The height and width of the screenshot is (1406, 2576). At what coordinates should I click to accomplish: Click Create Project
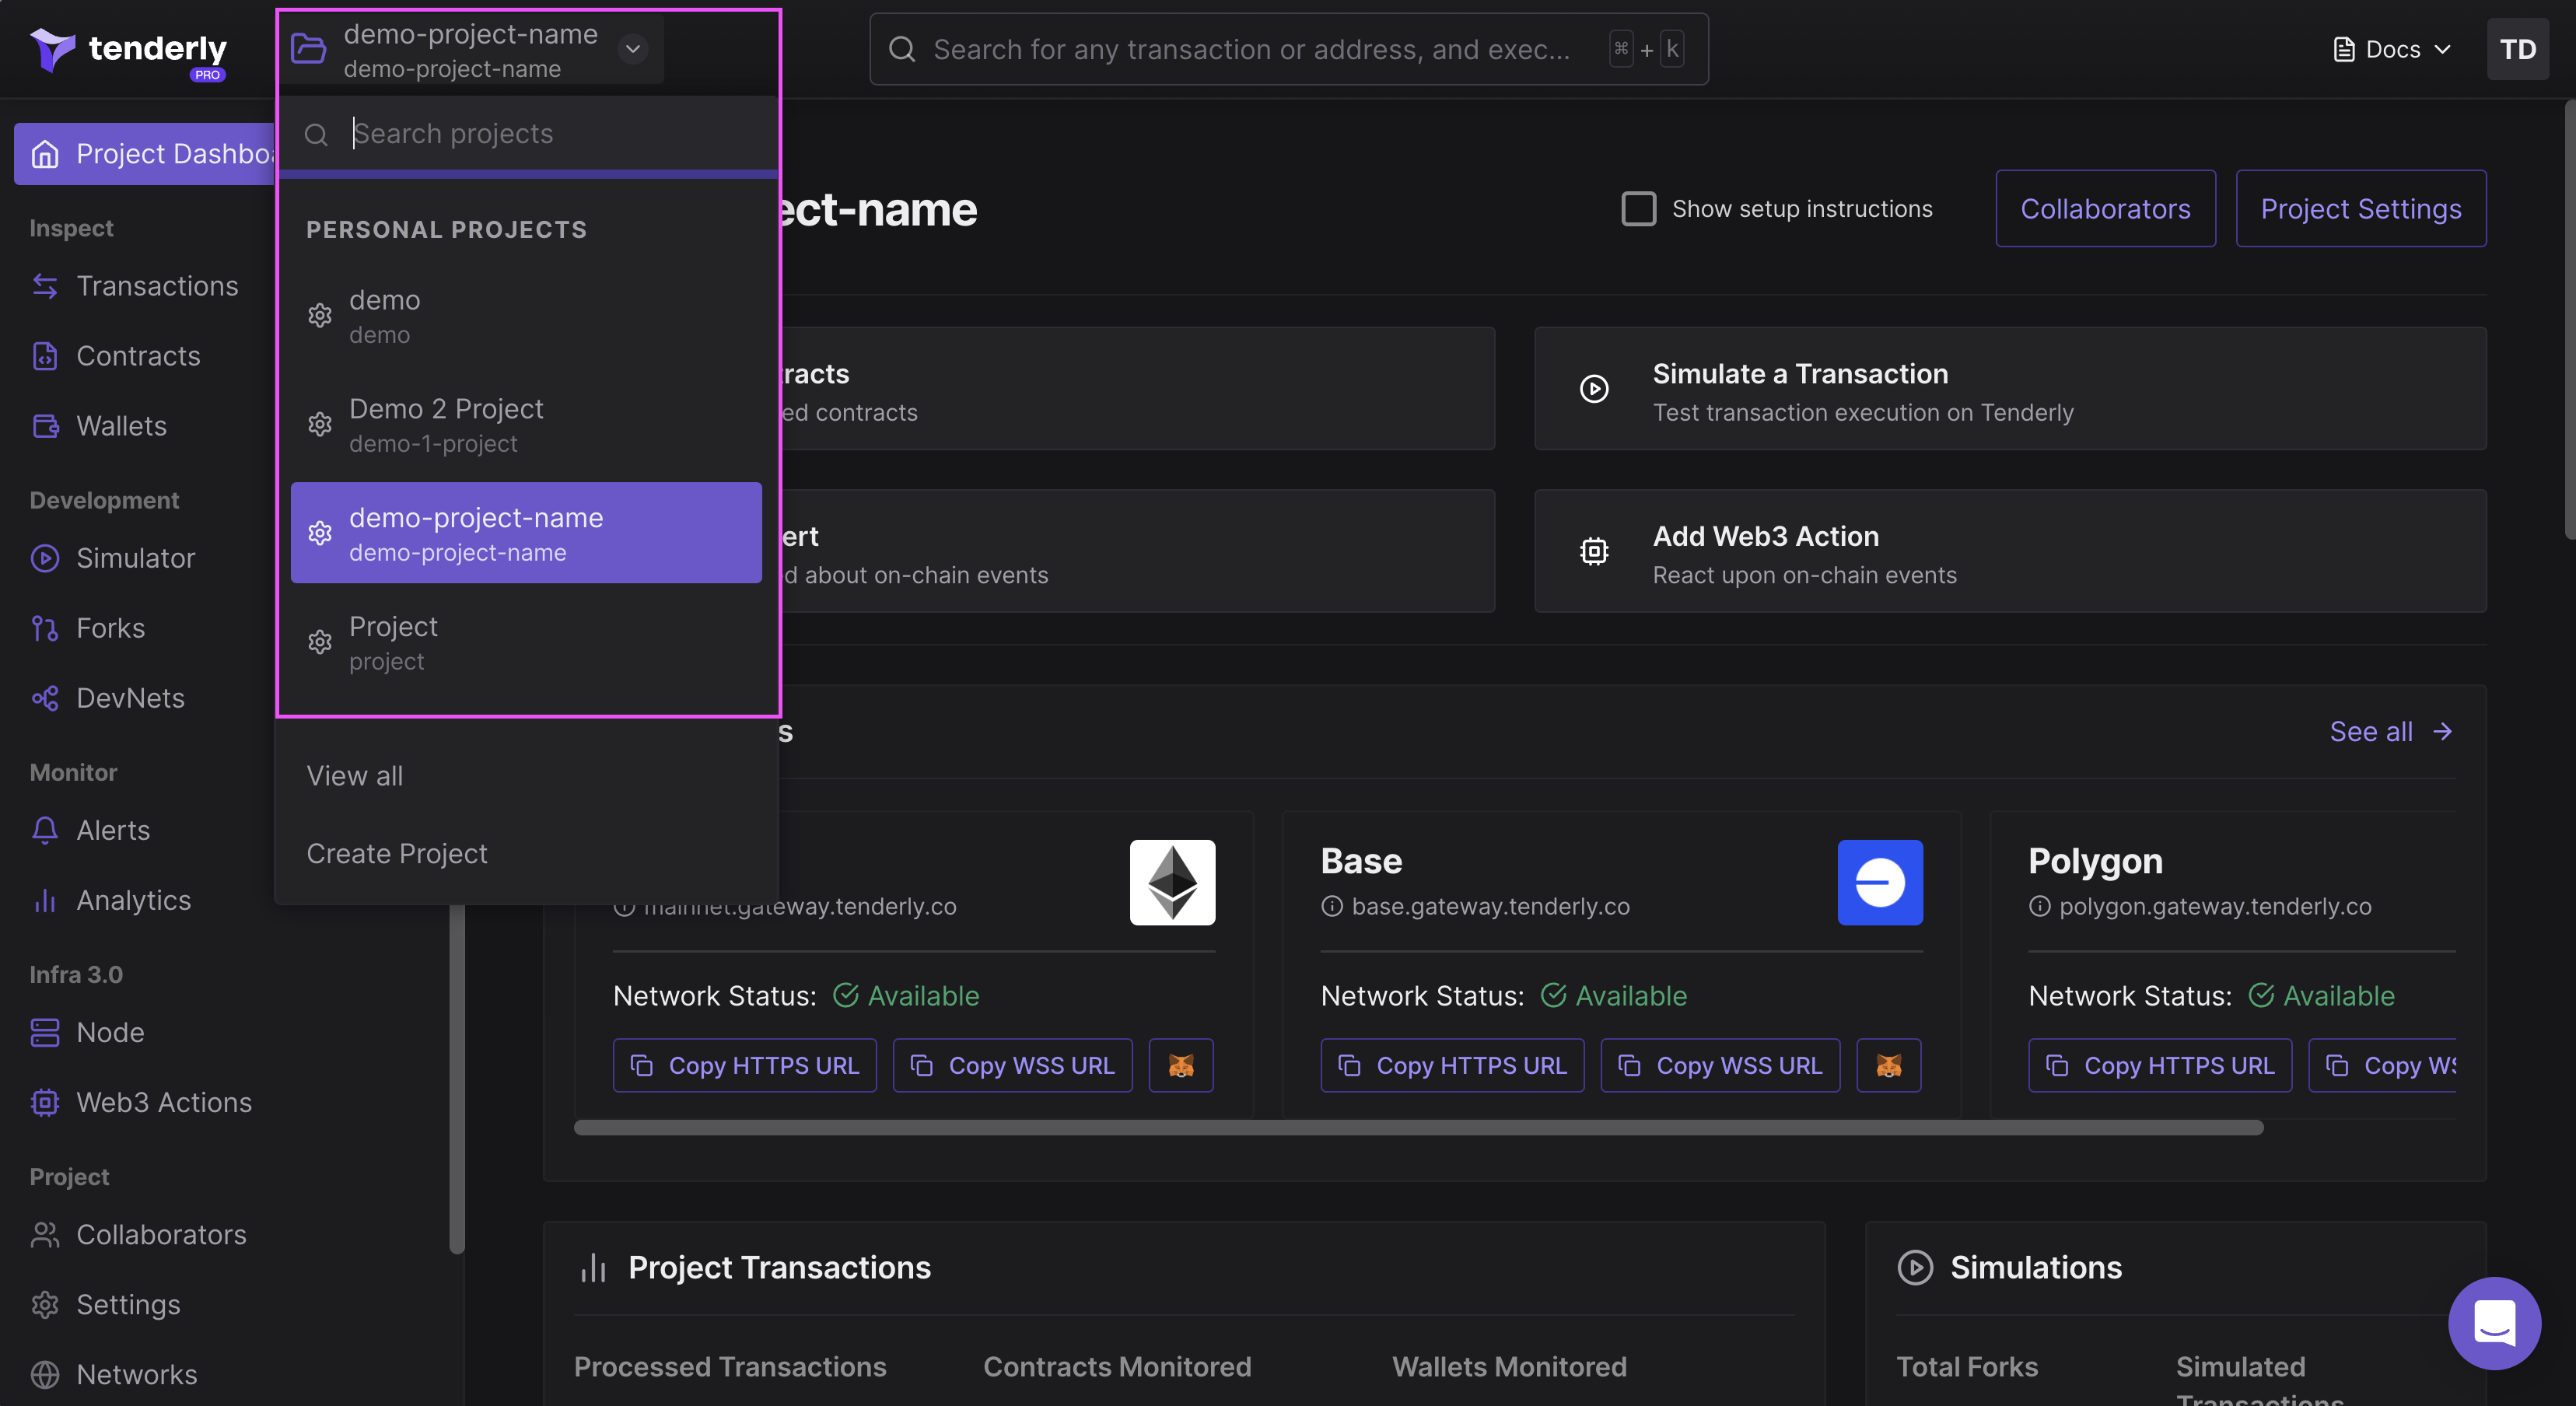point(397,854)
